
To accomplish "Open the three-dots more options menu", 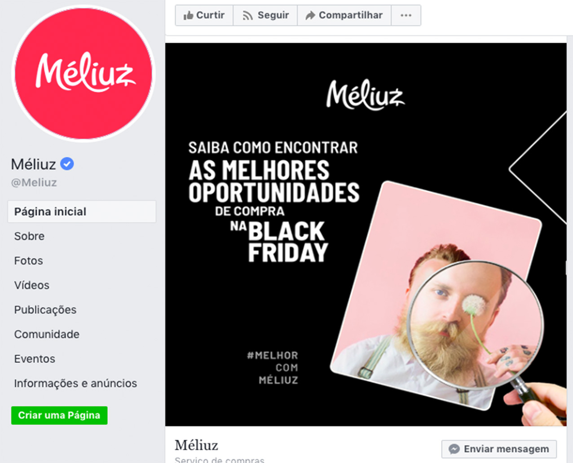I will (406, 15).
